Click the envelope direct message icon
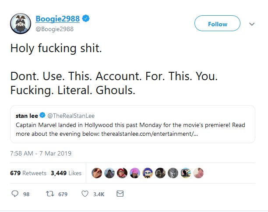This screenshot has width=268, height=212. point(120,194)
